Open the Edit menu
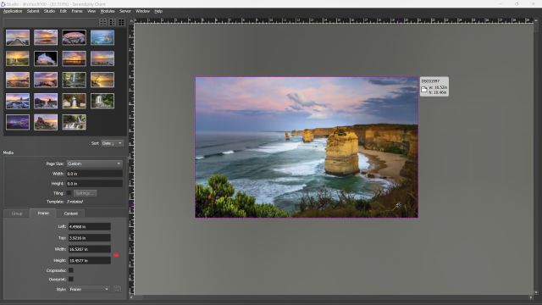 click(x=64, y=11)
